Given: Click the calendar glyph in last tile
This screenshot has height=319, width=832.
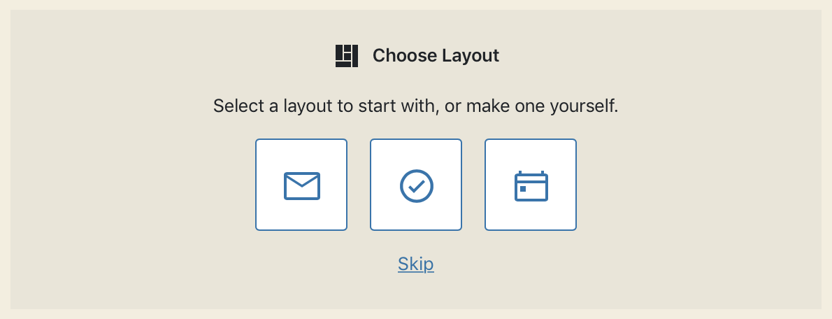Looking at the screenshot, I should point(531,186).
